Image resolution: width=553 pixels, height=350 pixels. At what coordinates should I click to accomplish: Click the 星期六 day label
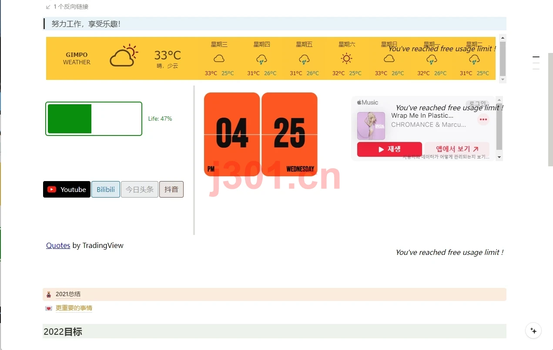tap(347, 44)
